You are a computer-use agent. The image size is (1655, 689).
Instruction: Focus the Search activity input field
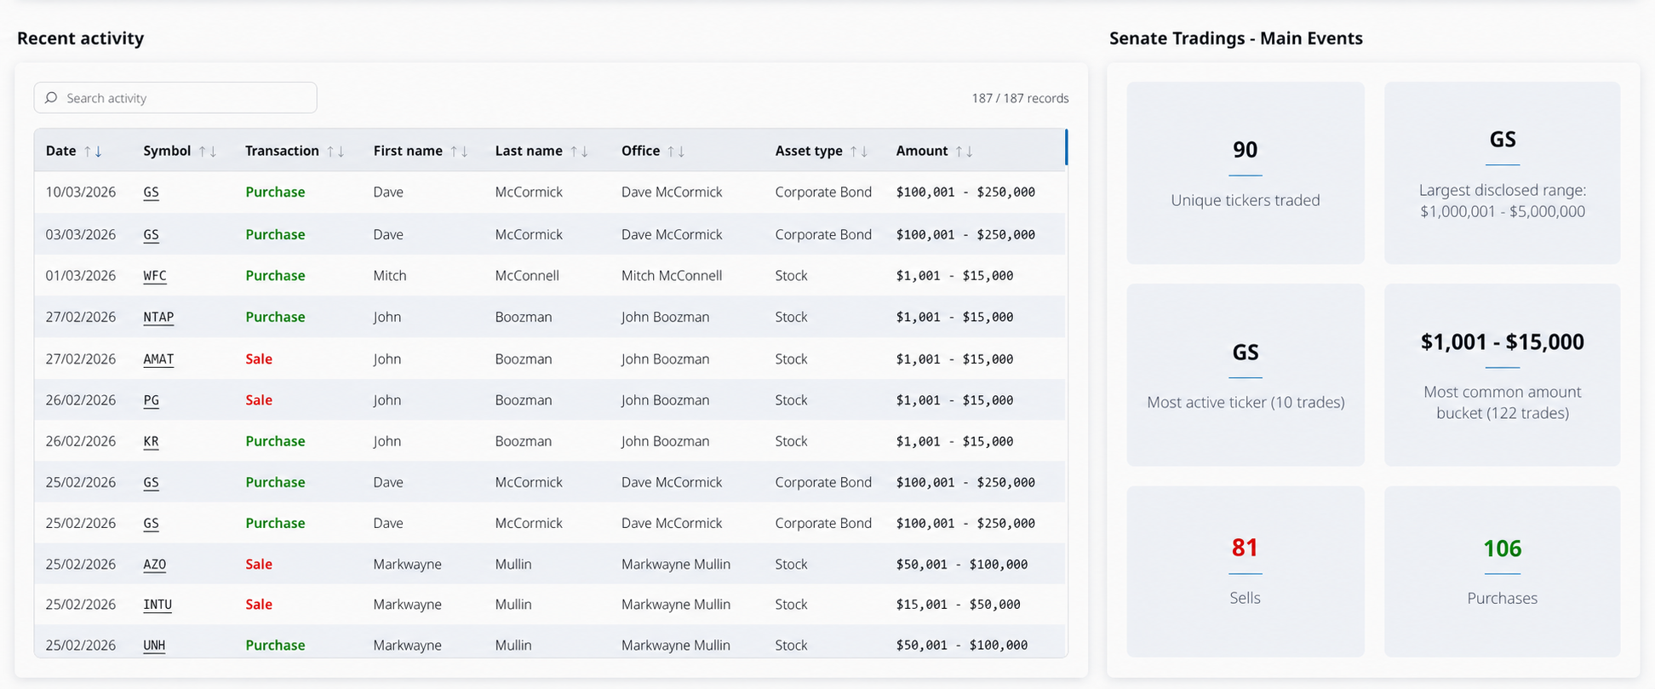pyautogui.click(x=175, y=98)
